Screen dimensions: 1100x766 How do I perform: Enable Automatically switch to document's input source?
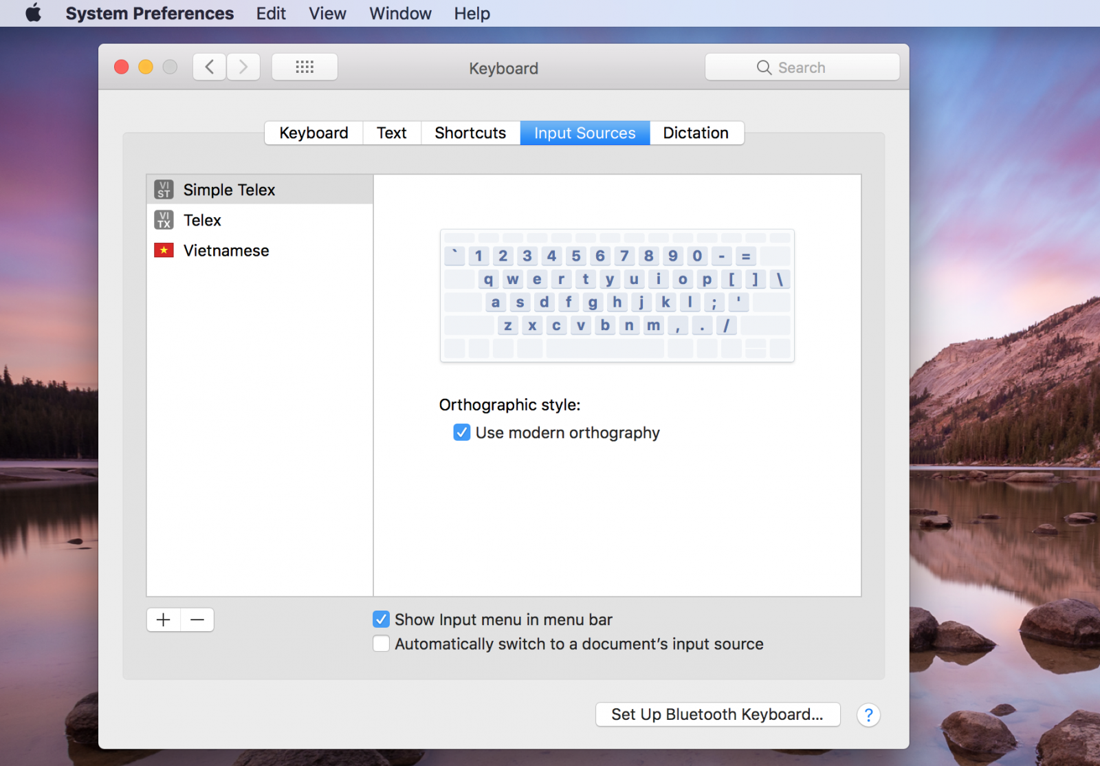tap(381, 644)
